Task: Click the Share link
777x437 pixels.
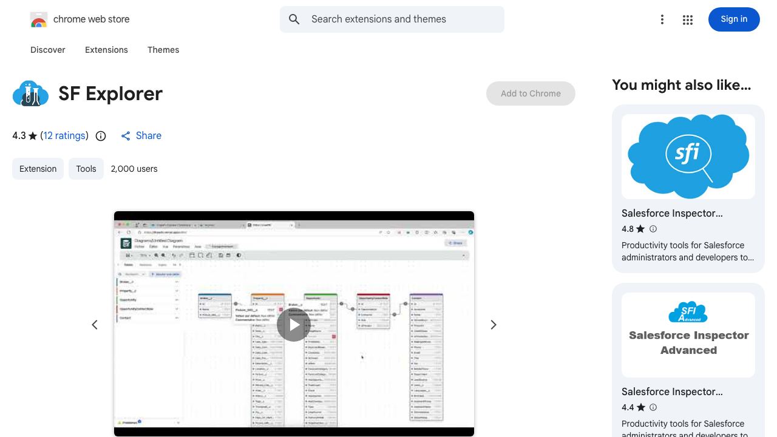Action: click(x=141, y=136)
